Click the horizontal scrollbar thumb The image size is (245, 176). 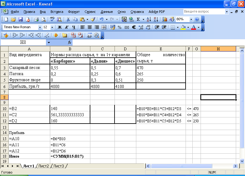click(x=181, y=166)
